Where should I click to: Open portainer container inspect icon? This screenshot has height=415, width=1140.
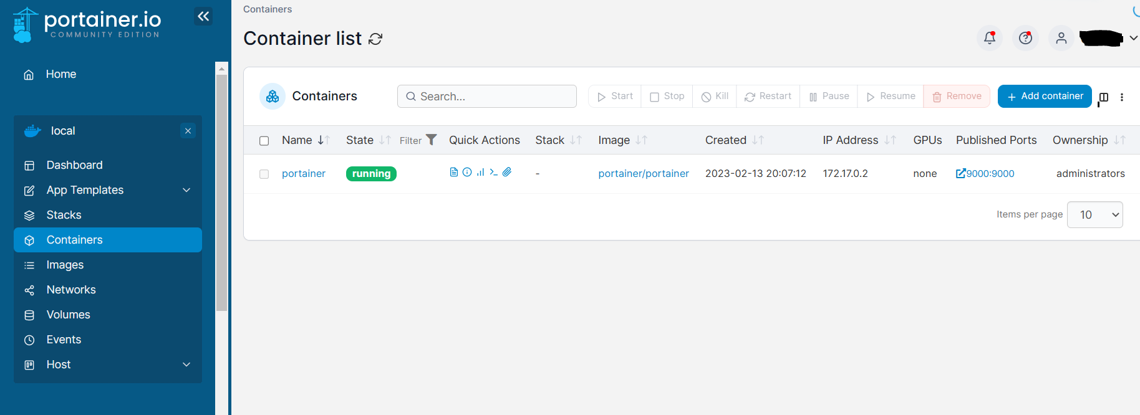[x=467, y=172]
